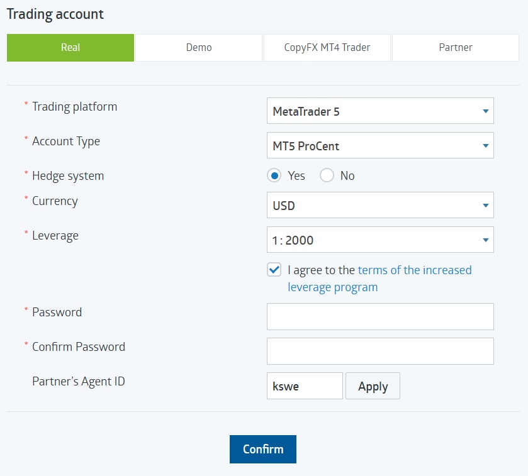Click into the Confirm Password field
Viewport: 528px width, 476px height.
pyautogui.click(x=380, y=351)
